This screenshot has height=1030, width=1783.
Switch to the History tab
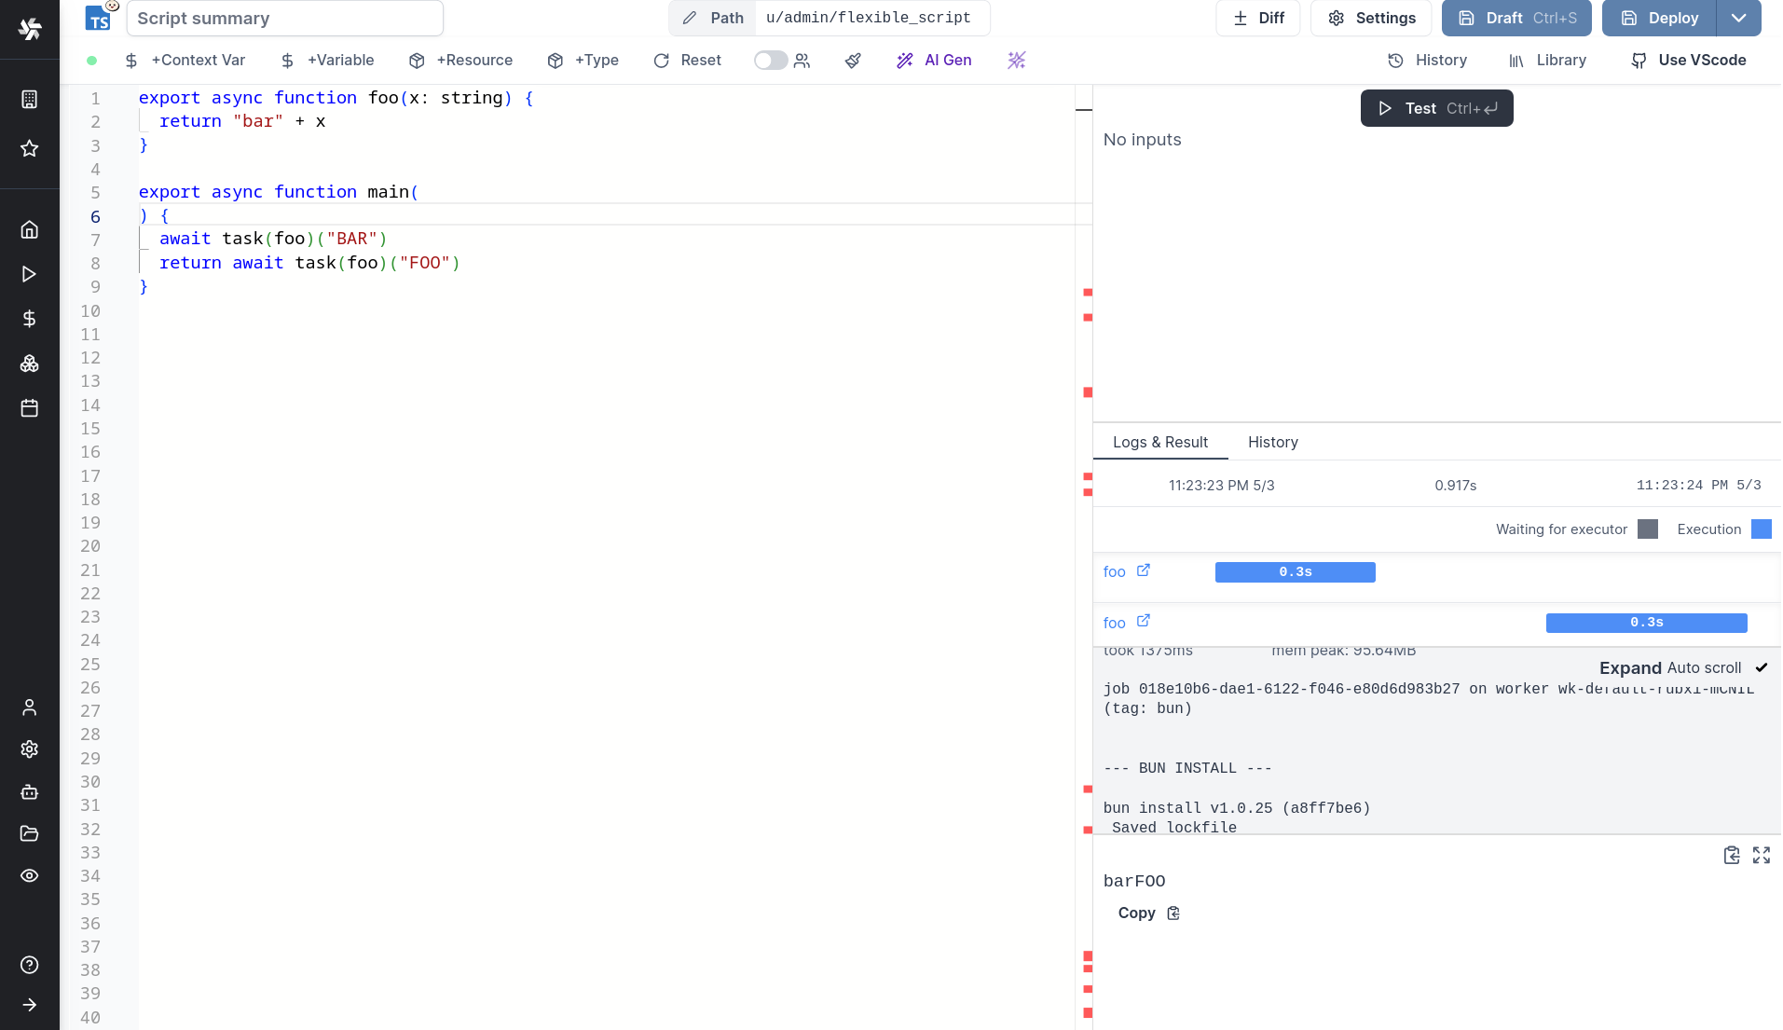click(x=1272, y=442)
